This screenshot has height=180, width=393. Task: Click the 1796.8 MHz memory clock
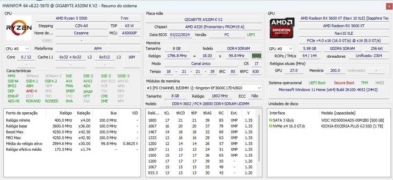click(177, 56)
